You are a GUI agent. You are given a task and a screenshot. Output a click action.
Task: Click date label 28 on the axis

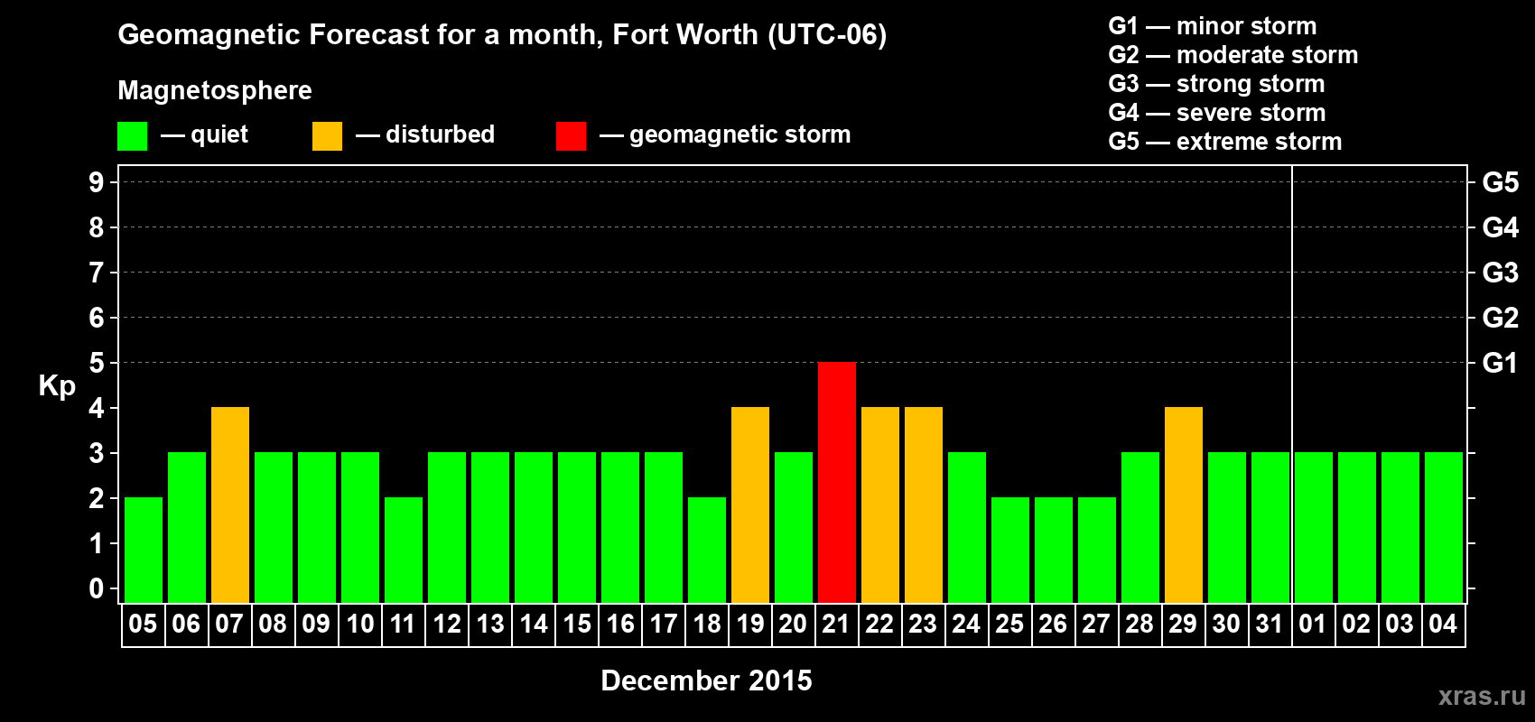pos(1140,624)
